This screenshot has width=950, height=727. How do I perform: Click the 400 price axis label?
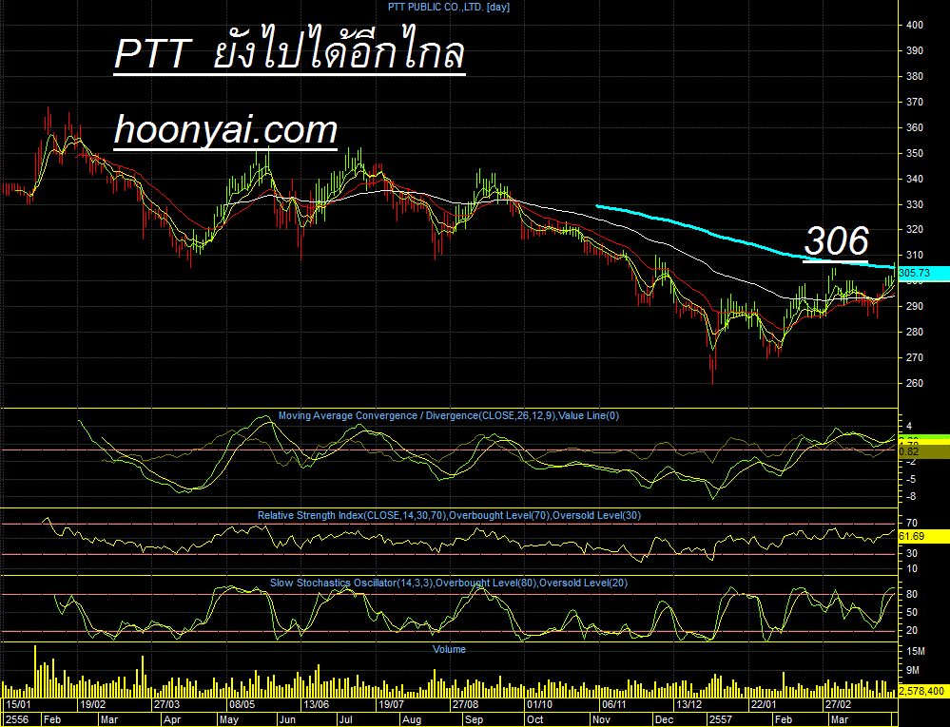tap(915, 25)
